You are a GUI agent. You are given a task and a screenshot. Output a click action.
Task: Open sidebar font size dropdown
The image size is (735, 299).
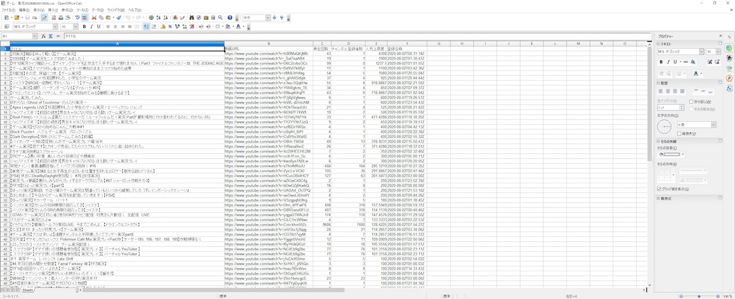[718, 52]
